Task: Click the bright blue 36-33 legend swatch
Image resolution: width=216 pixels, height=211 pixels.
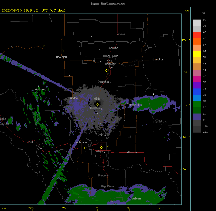Action: click(197, 91)
